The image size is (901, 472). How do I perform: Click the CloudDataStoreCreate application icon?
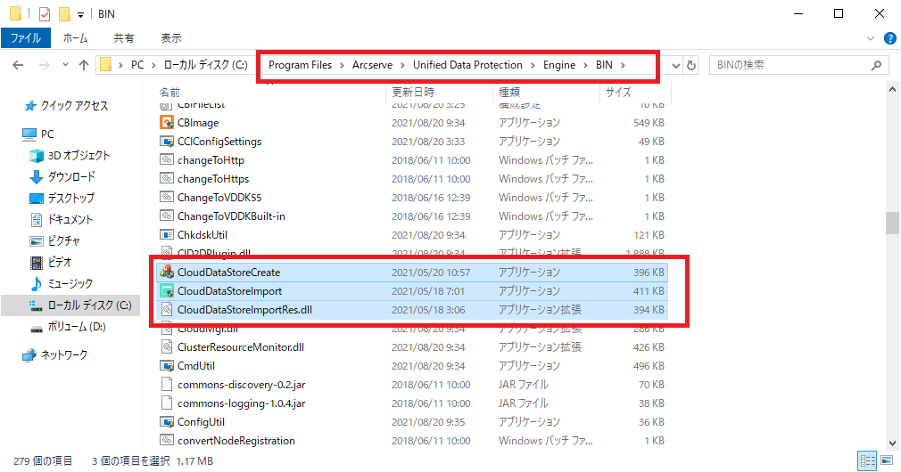[x=167, y=272]
